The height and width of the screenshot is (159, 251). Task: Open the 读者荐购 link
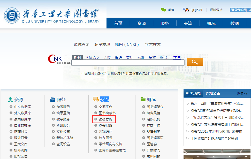click(105, 119)
